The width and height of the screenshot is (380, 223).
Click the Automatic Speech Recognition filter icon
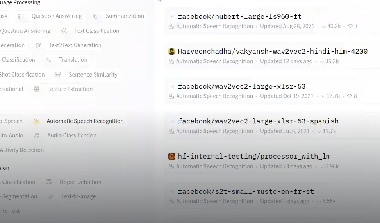pyautogui.click(x=36, y=121)
